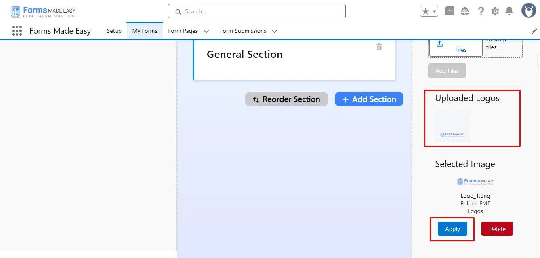
Task: Apply the selected Logo_1.png image
Action: click(x=452, y=229)
